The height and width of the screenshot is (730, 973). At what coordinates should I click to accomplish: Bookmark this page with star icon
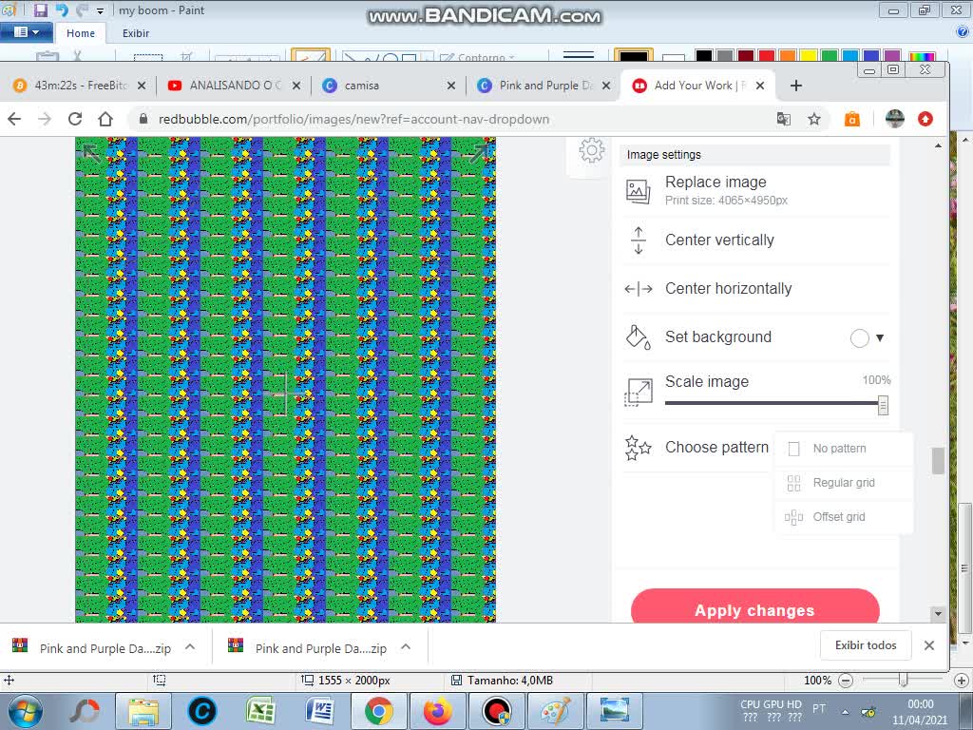click(x=814, y=119)
